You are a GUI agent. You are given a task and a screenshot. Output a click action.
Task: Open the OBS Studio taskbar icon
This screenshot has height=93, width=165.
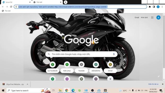point(92,90)
